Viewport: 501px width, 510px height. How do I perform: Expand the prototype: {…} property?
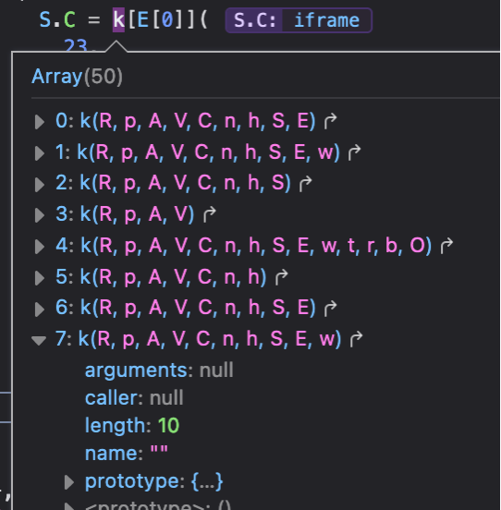(69, 481)
